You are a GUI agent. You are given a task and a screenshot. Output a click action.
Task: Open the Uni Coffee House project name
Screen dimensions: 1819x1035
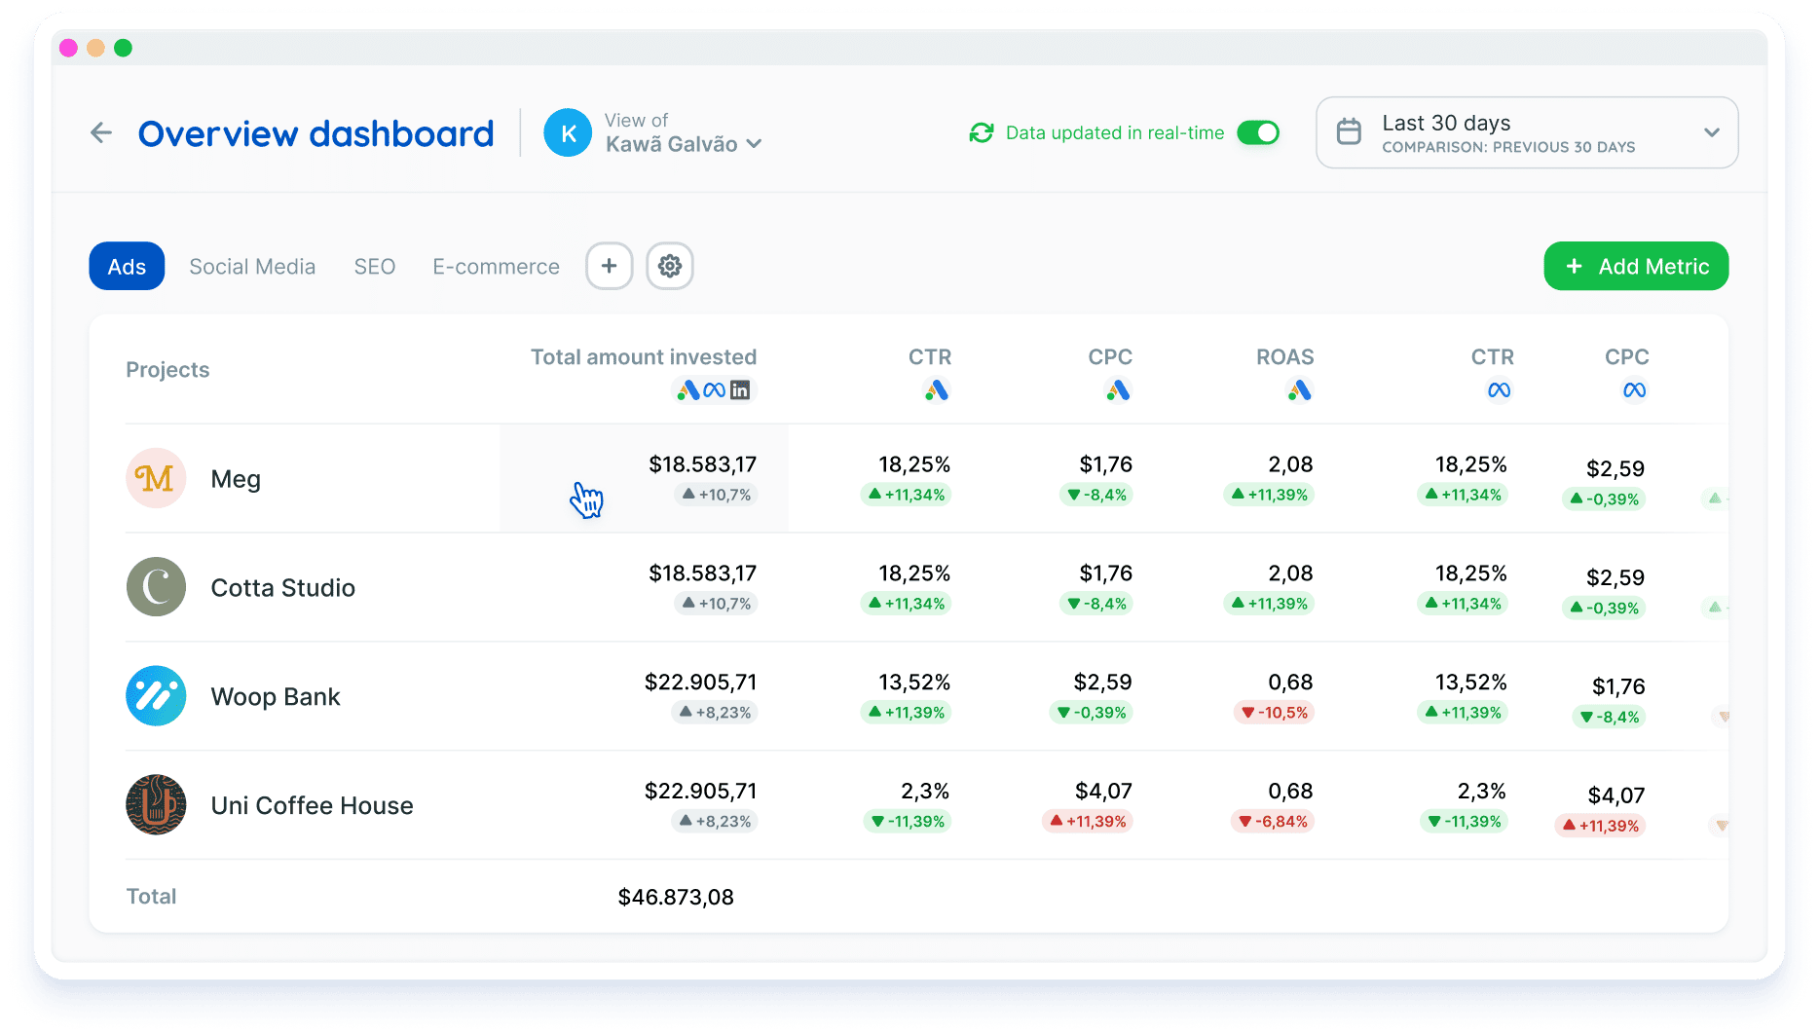[313, 806]
